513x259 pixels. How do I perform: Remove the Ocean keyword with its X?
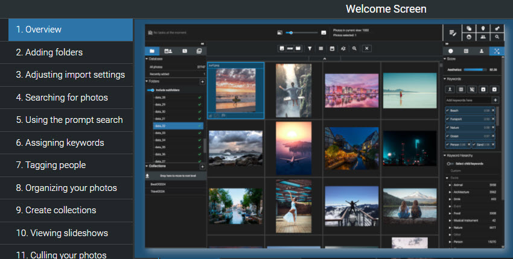[493, 136]
